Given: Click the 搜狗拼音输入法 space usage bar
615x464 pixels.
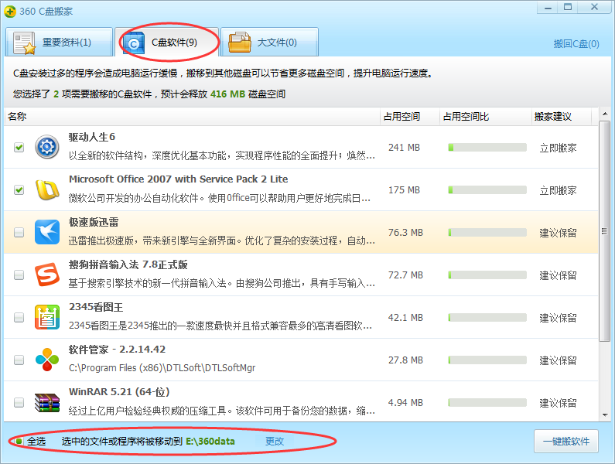Looking at the screenshot, I should [487, 275].
